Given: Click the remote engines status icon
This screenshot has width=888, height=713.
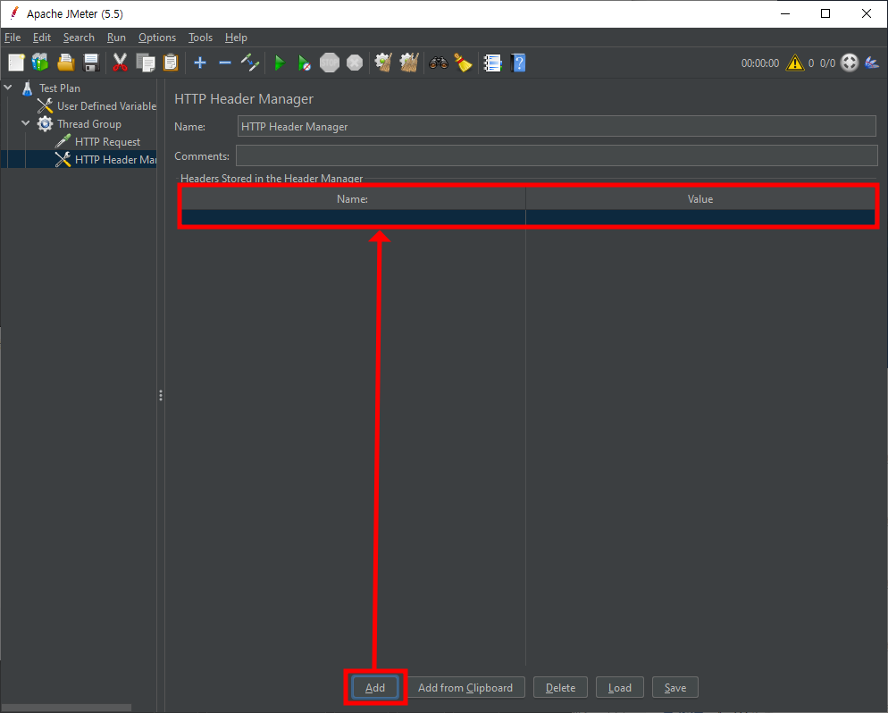Looking at the screenshot, I should click(850, 63).
